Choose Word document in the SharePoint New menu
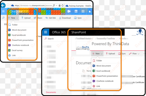The height and width of the screenshot is (96, 146). pos(106,66)
